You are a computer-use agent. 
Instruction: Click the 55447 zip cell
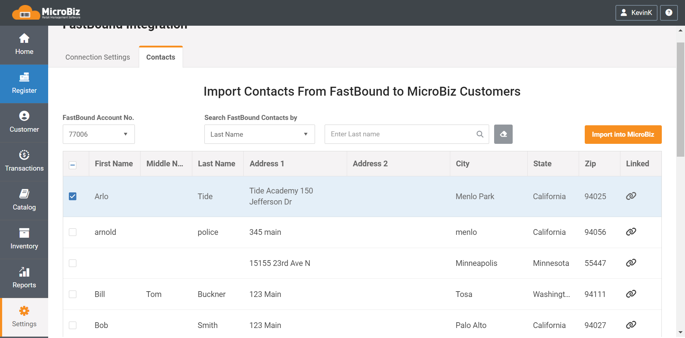point(595,263)
